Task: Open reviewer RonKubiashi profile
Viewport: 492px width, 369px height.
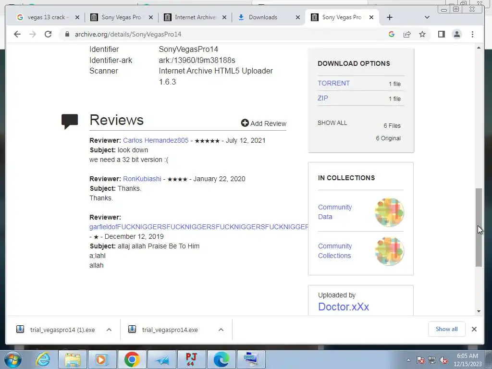Action: (x=142, y=179)
